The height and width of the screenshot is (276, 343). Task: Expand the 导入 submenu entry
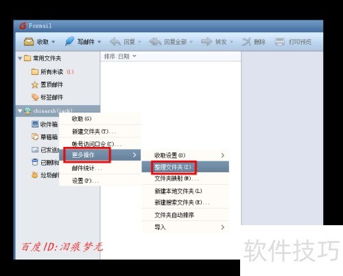coord(185,227)
